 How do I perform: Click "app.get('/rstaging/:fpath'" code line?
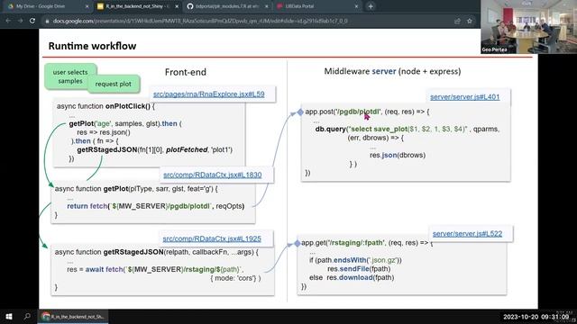[x=367, y=243]
